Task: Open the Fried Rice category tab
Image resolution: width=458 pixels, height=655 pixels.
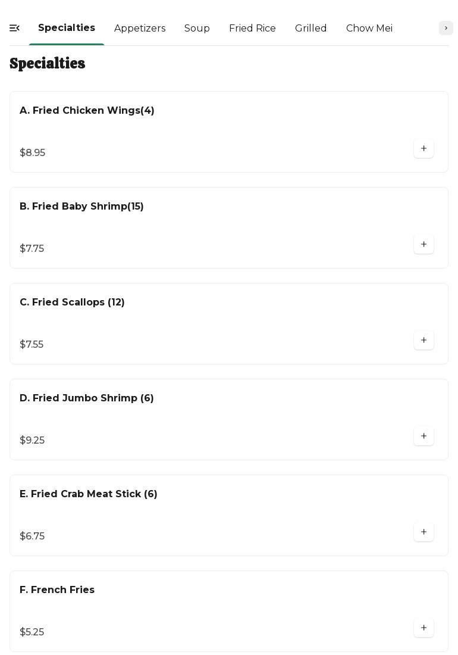Action: tap(252, 29)
